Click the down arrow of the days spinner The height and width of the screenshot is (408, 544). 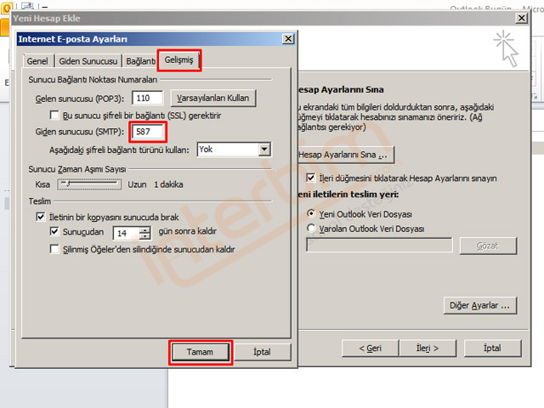(x=144, y=235)
